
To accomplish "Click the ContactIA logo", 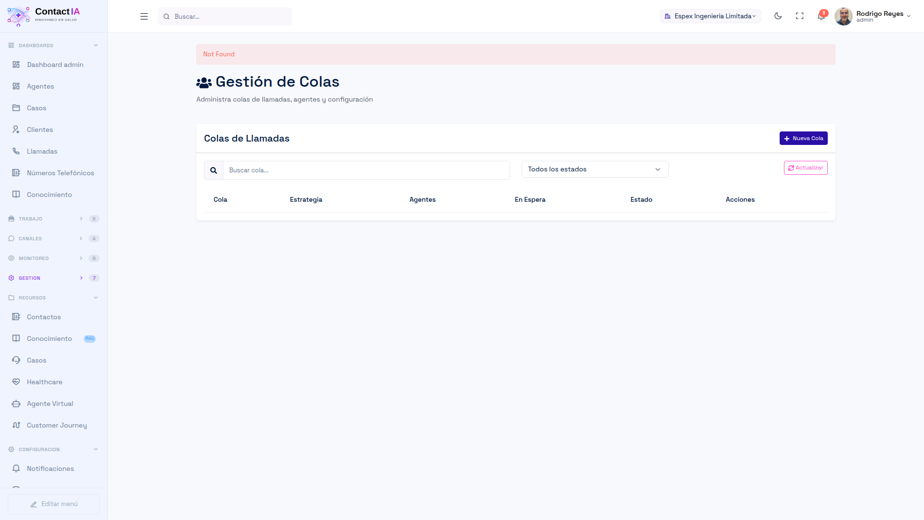I will click(43, 16).
